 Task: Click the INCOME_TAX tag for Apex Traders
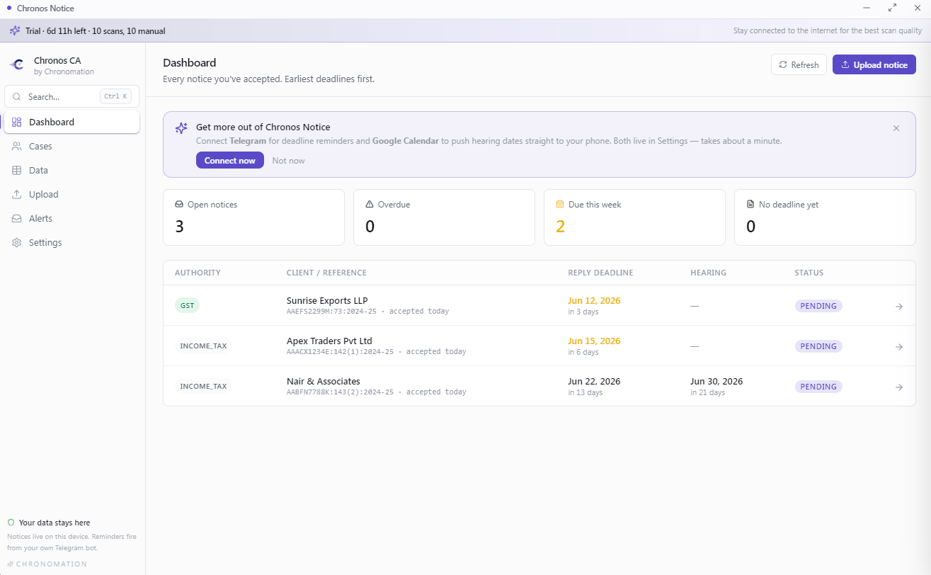coord(203,346)
